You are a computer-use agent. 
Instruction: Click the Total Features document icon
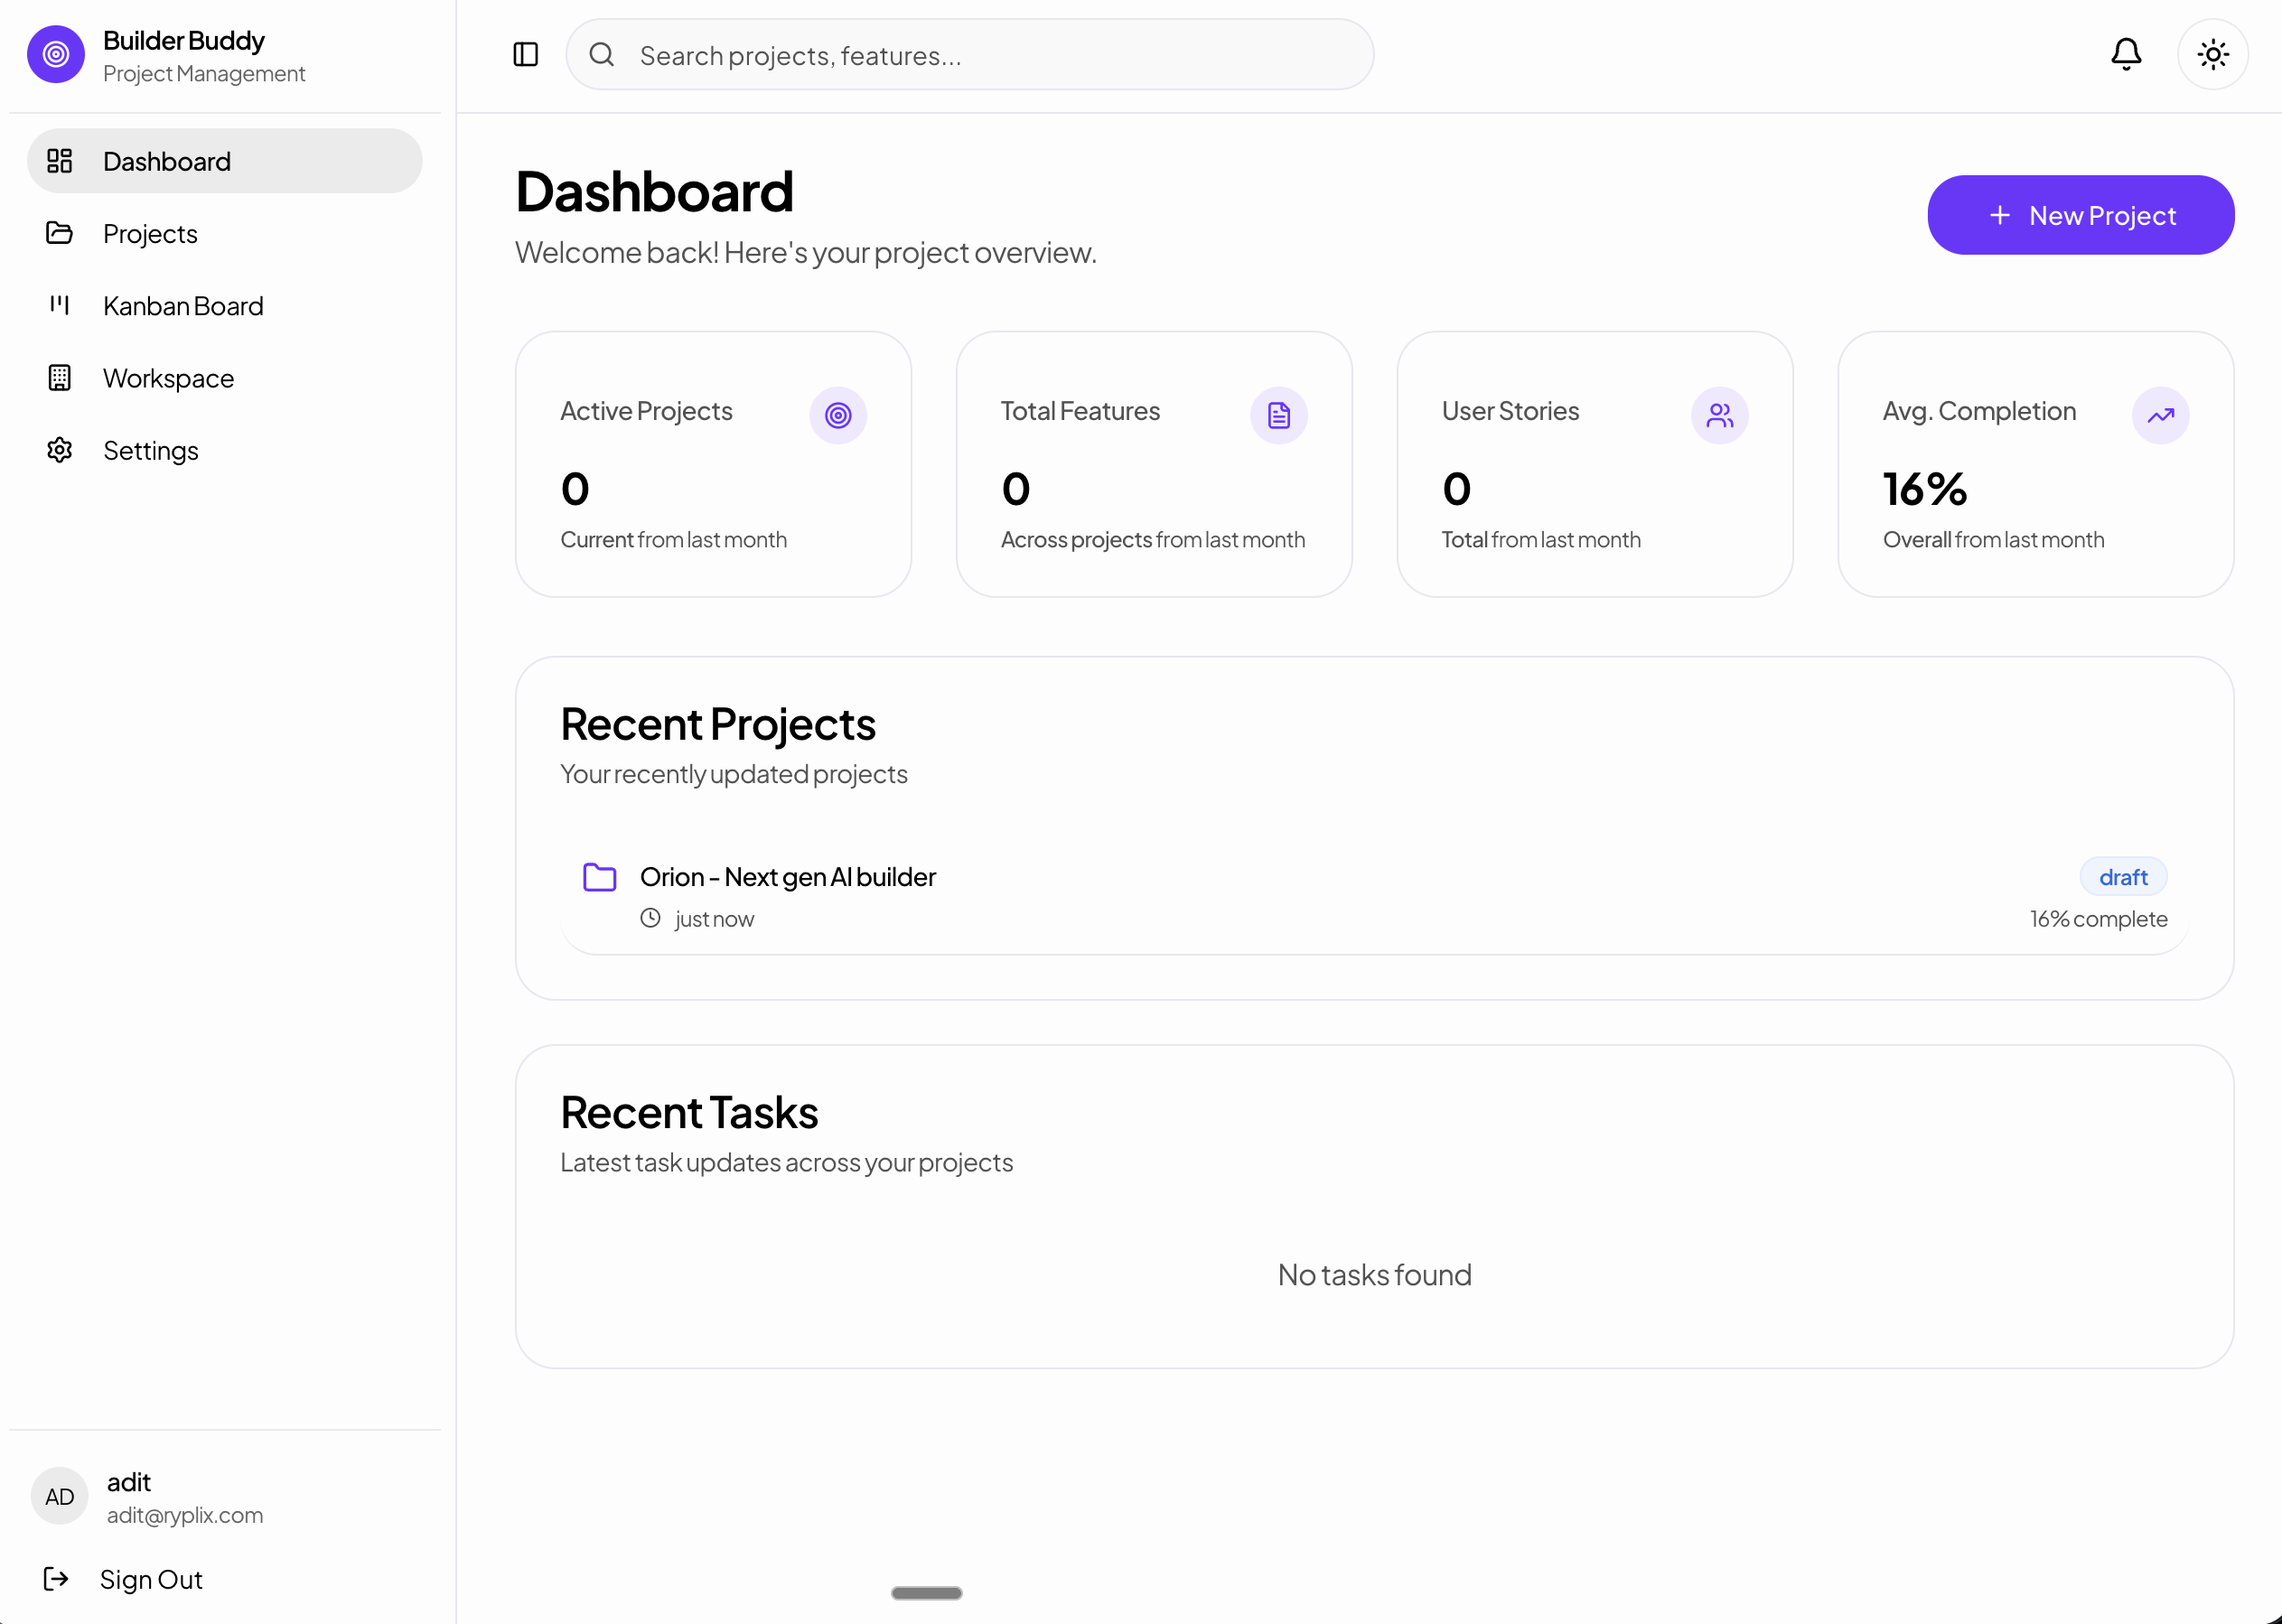1278,415
